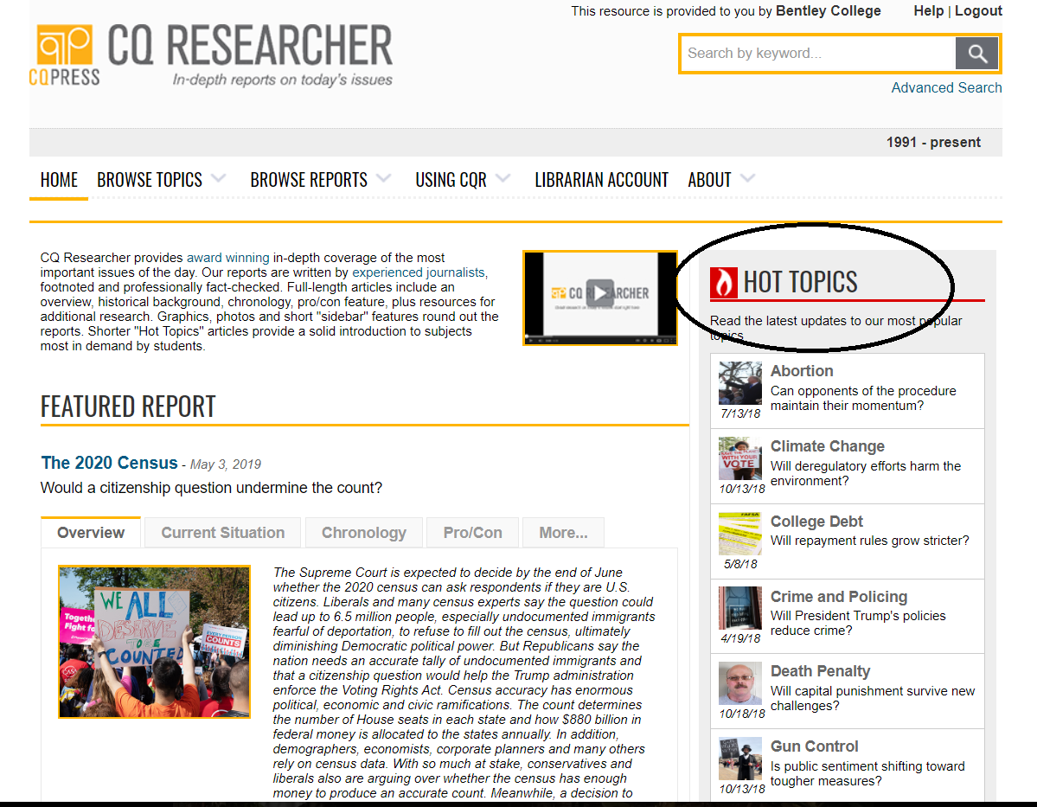Screen dimensions: 1037x807
Task: Click the 'Will capital punishment survive new challenges?' text
Action: coord(873,699)
